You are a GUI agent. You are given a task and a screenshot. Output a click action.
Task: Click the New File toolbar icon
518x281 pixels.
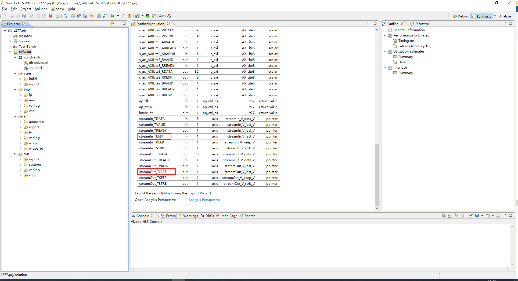pyautogui.click(x=5, y=16)
